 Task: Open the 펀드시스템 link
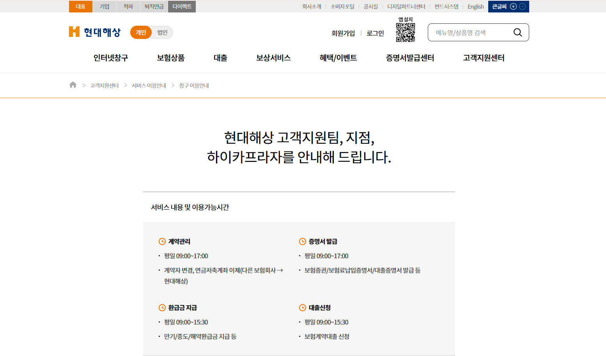click(x=447, y=7)
